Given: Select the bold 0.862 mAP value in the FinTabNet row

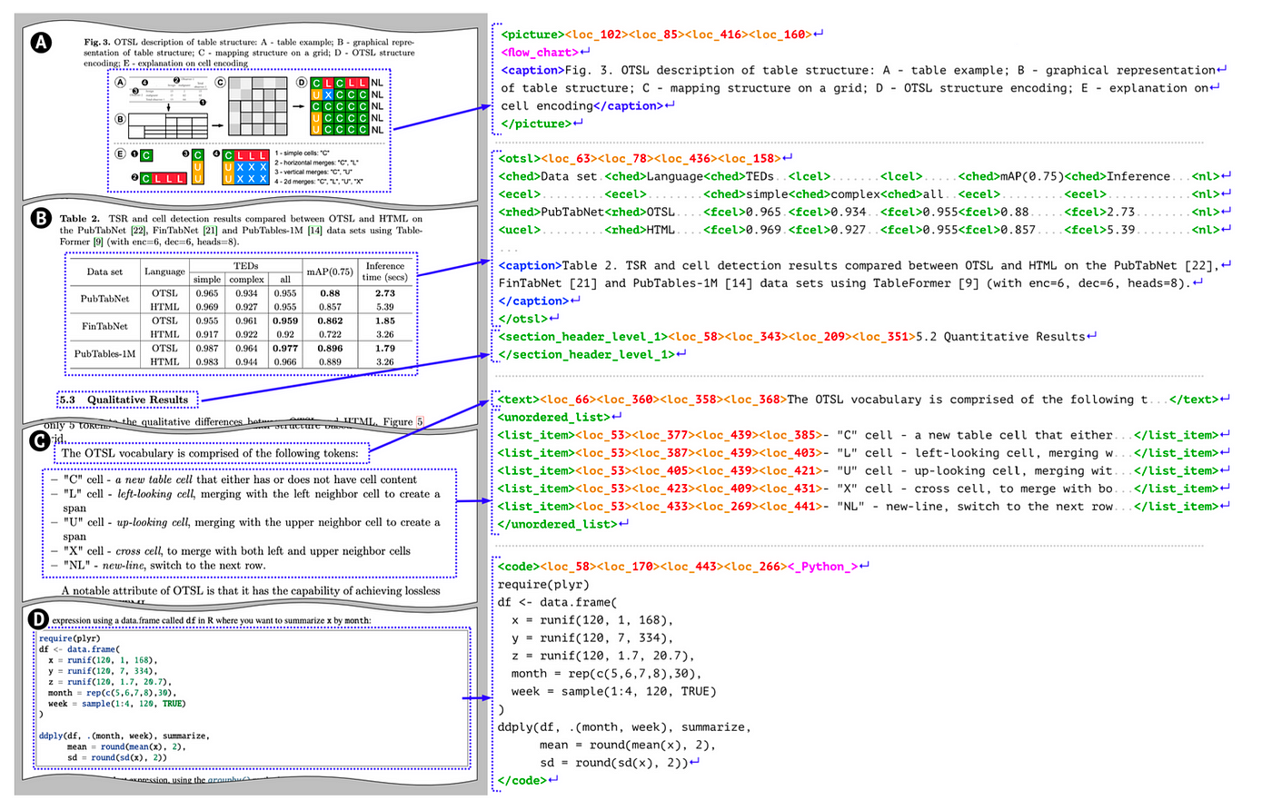Looking at the screenshot, I should pyautogui.click(x=330, y=321).
